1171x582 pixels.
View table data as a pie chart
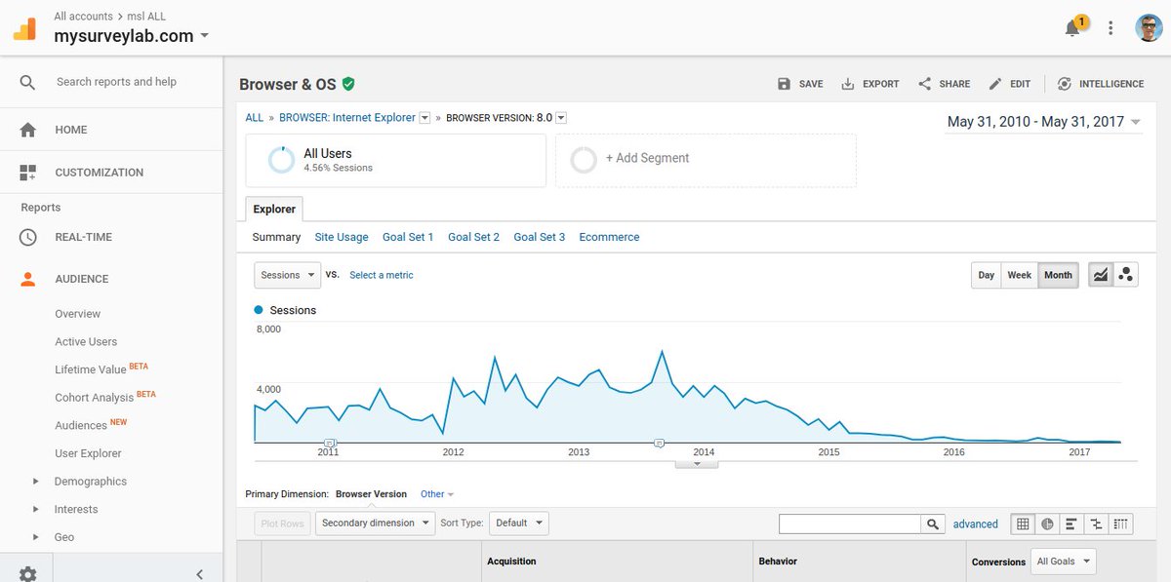(x=1047, y=524)
